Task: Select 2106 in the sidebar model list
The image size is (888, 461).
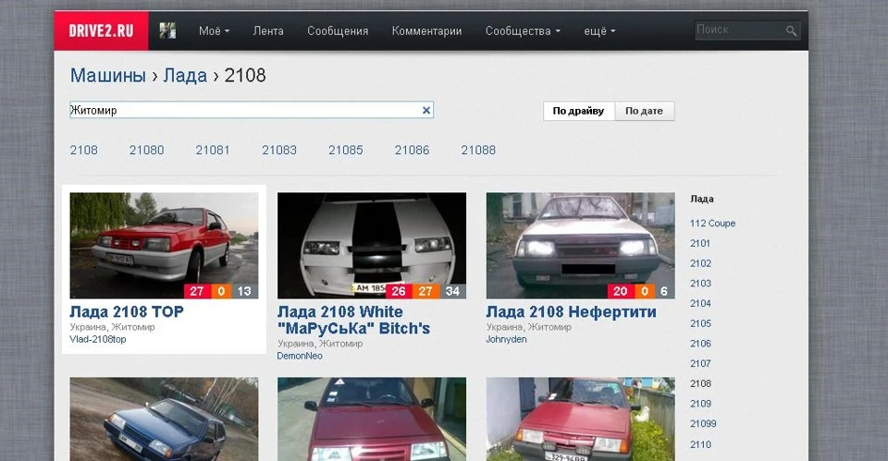Action: coord(700,344)
